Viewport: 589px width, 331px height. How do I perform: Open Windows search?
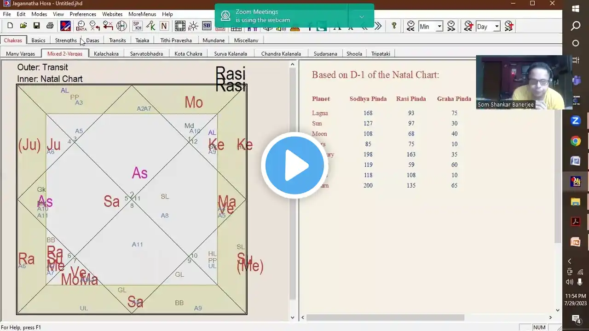coord(575,26)
